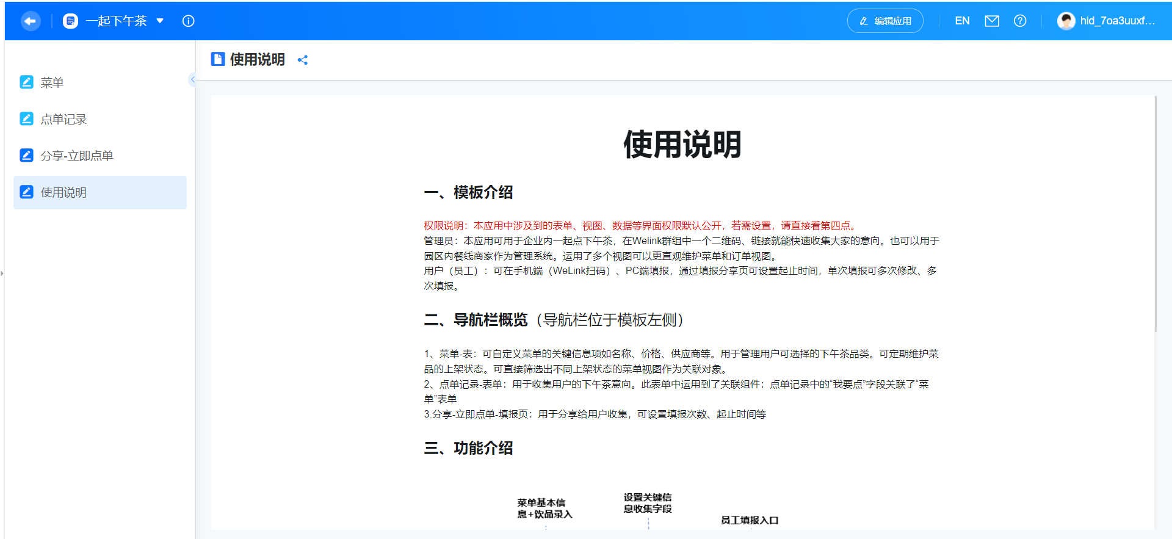The width and height of the screenshot is (1172, 539).
Task: Click the 分享-立即点单 form icon
Action: (26, 155)
